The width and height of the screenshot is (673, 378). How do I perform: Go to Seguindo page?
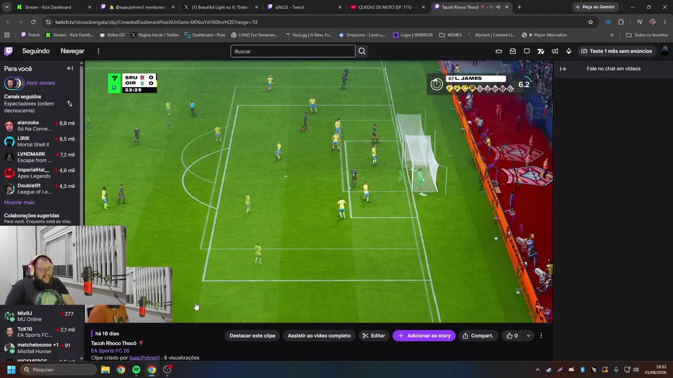click(x=36, y=51)
